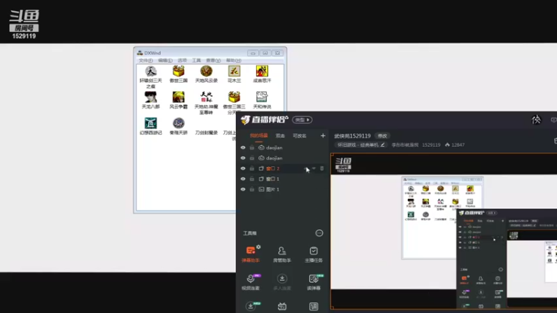Click the 怀旧游戏 - 经典单机 category button
This screenshot has width=557, height=313.
(360, 145)
